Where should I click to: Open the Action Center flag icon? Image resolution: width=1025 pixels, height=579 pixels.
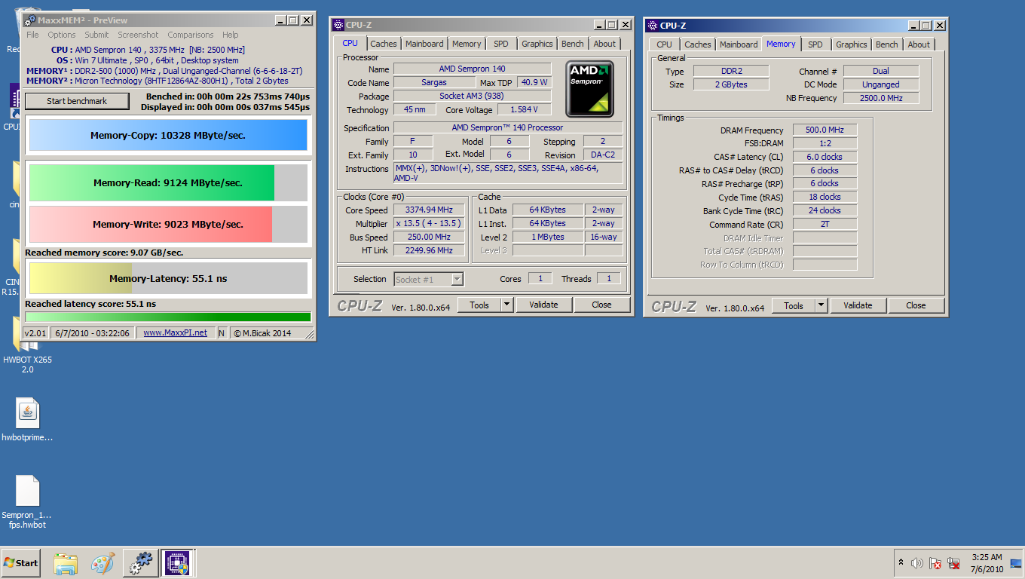pos(935,563)
